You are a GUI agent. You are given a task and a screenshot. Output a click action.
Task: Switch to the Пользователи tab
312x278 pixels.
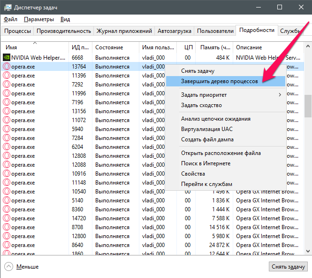tap(215, 31)
